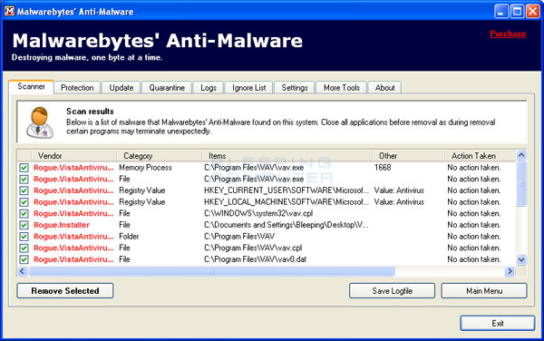Maximize the Malwarebytes window

517,11
